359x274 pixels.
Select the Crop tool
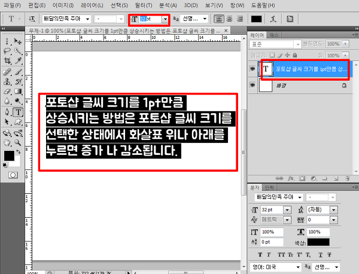coord(7,60)
